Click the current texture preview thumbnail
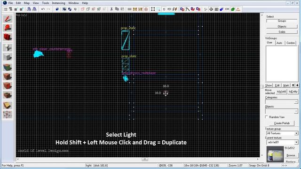The height and width of the screenshot is (169, 301). pyautogui.click(x=275, y=154)
